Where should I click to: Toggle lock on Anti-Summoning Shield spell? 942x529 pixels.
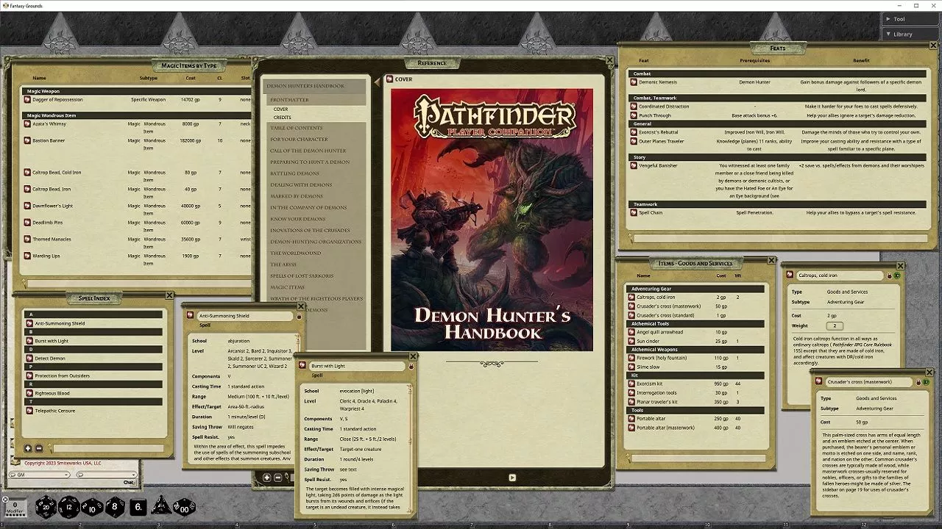(x=300, y=316)
